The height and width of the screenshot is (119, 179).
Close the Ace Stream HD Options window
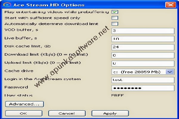[x=171, y=5]
